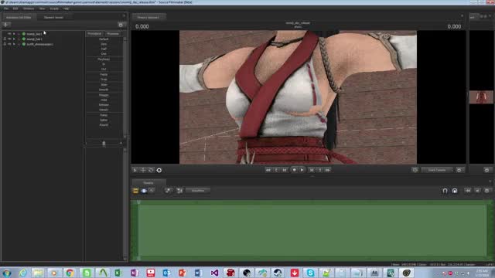Toggle the lock on momiji_hair1
Image resolution: width=495 pixels, height=278 pixels.
point(5,39)
